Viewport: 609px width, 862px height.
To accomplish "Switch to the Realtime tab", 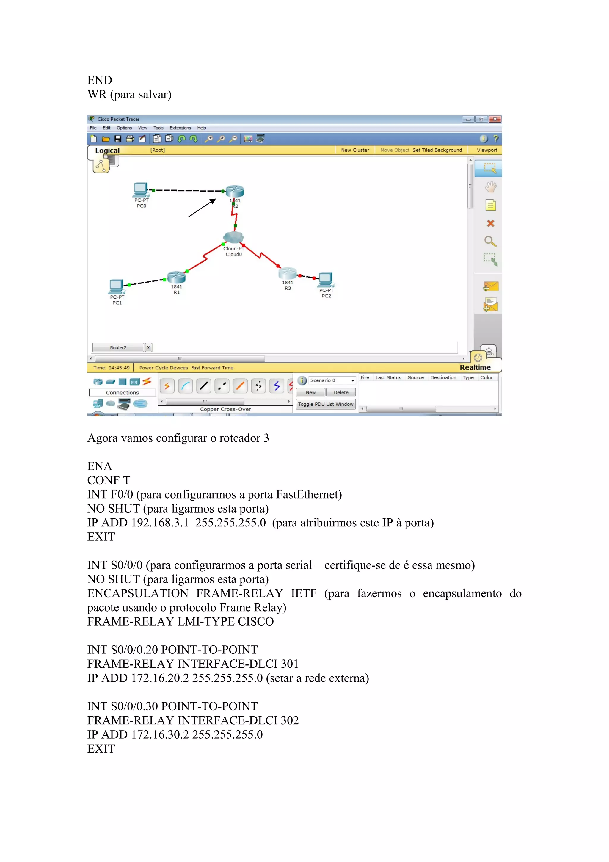I will pyautogui.click(x=475, y=368).
